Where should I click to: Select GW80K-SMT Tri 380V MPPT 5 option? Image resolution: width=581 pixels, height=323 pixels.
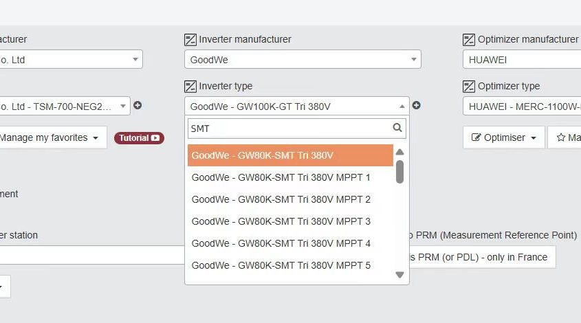tap(290, 265)
